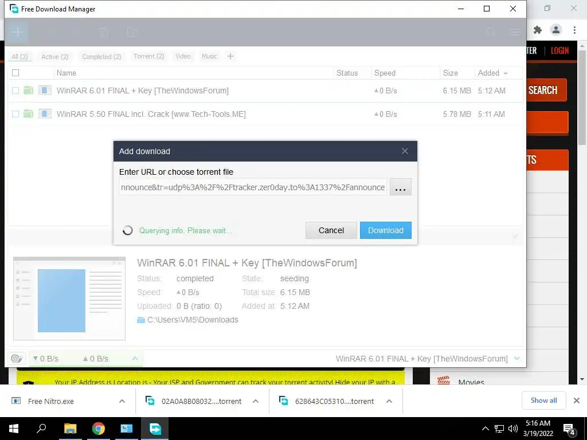The image size is (587, 440).
Task: Collapse details via chevron beside WinRAR 6.01 status
Action: point(517,359)
